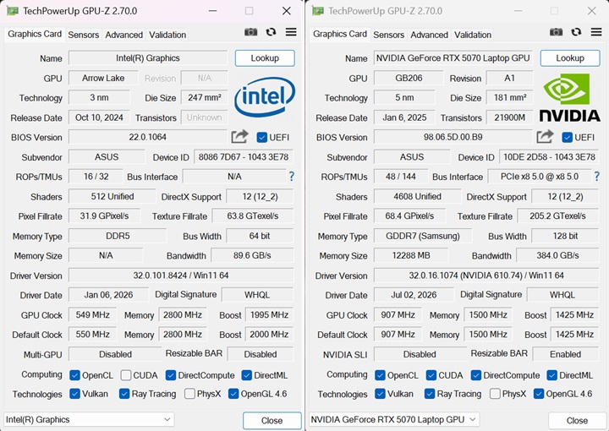This screenshot has height=431, width=609.
Task: Toggle PhysX checkbox in Intel window
Action: pos(189,394)
